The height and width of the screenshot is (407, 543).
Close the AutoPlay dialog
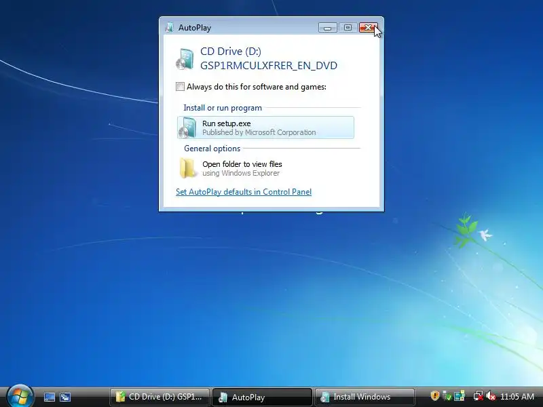(x=368, y=28)
